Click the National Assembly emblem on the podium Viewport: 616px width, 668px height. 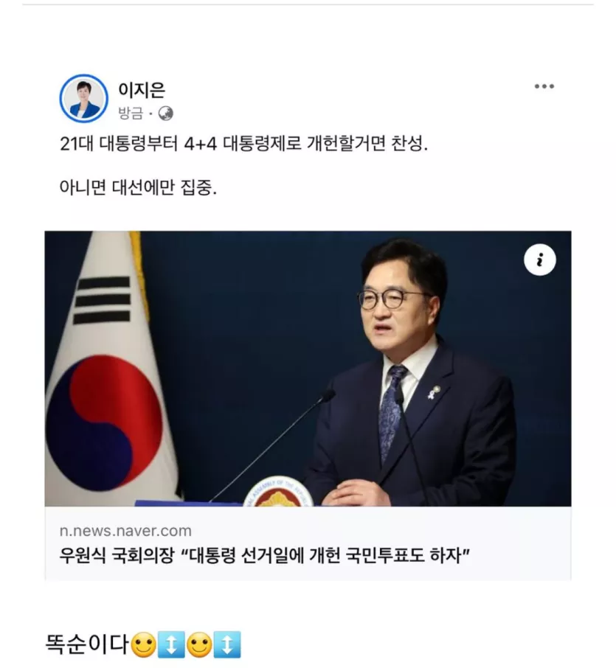point(278,492)
